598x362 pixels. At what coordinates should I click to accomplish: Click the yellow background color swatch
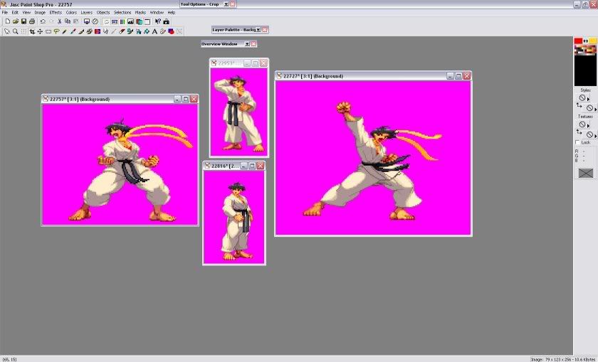click(592, 41)
